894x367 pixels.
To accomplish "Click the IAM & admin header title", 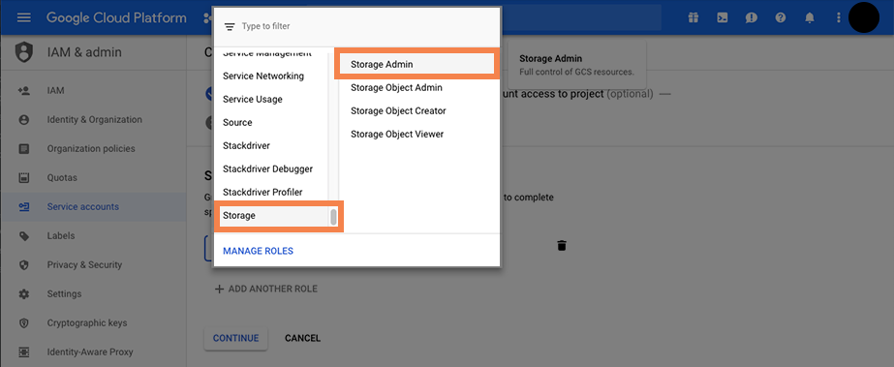I will tap(84, 52).
